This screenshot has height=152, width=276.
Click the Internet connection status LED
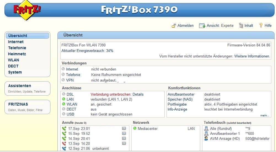63,69
